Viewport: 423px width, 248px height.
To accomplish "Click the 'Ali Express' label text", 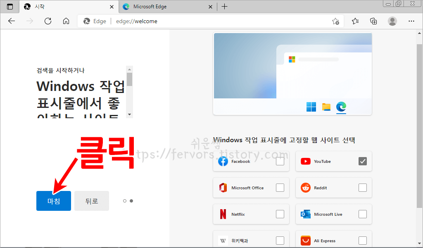I will [x=325, y=241].
